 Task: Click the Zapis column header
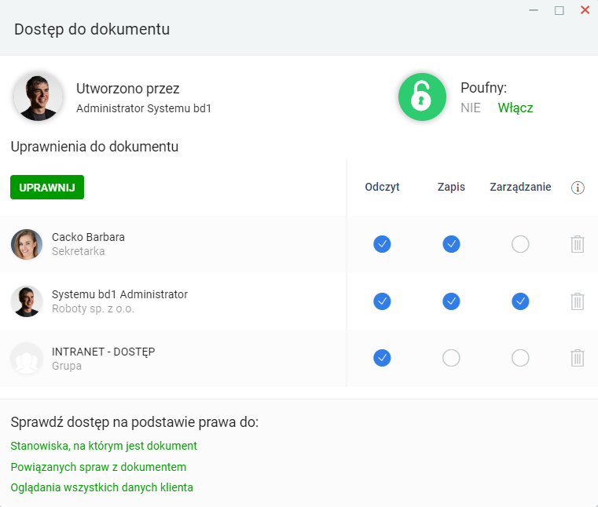[451, 187]
